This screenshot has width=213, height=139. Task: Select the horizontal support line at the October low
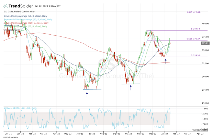131,84
